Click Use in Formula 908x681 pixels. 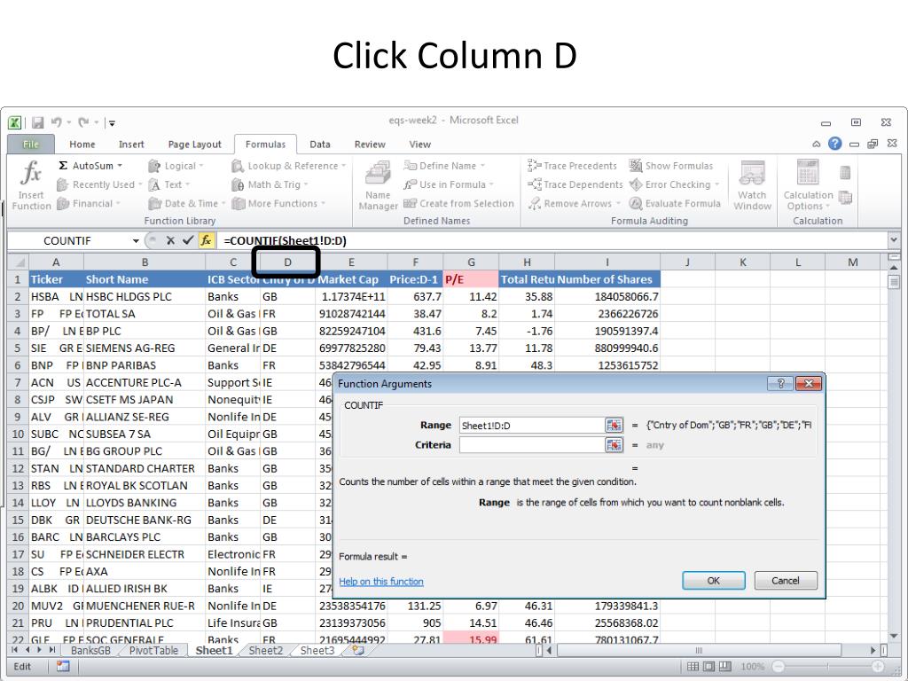pos(448,184)
